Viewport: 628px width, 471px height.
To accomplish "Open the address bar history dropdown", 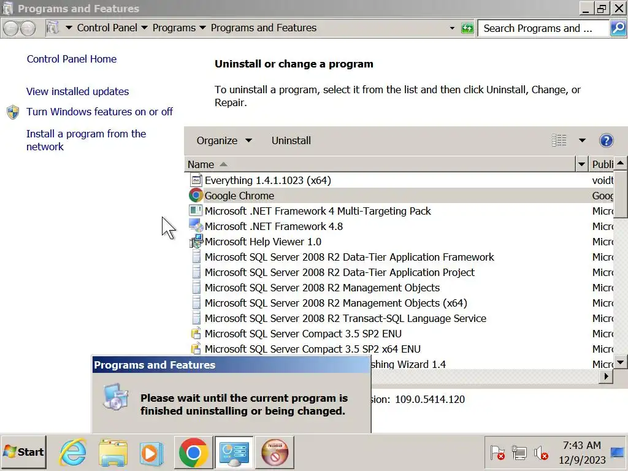I will (452, 28).
